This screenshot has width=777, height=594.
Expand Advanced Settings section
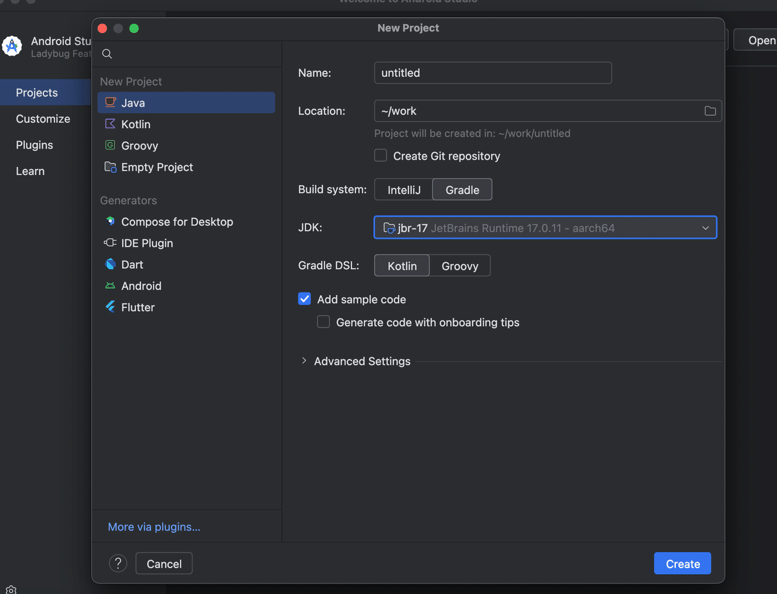[304, 361]
